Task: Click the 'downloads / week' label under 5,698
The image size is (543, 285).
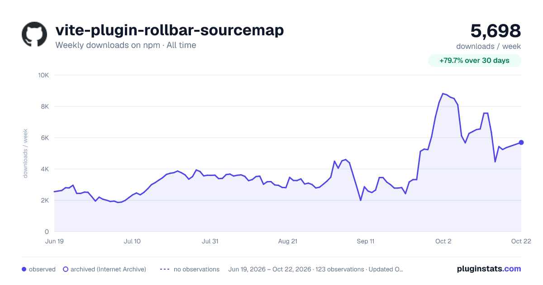Action: 489,46
